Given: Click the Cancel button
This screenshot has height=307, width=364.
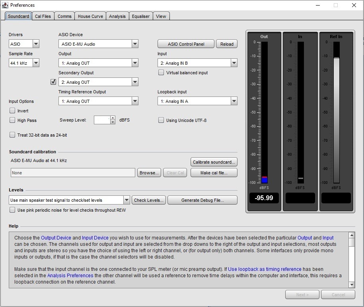Looking at the screenshot, I should pos(338,294).
